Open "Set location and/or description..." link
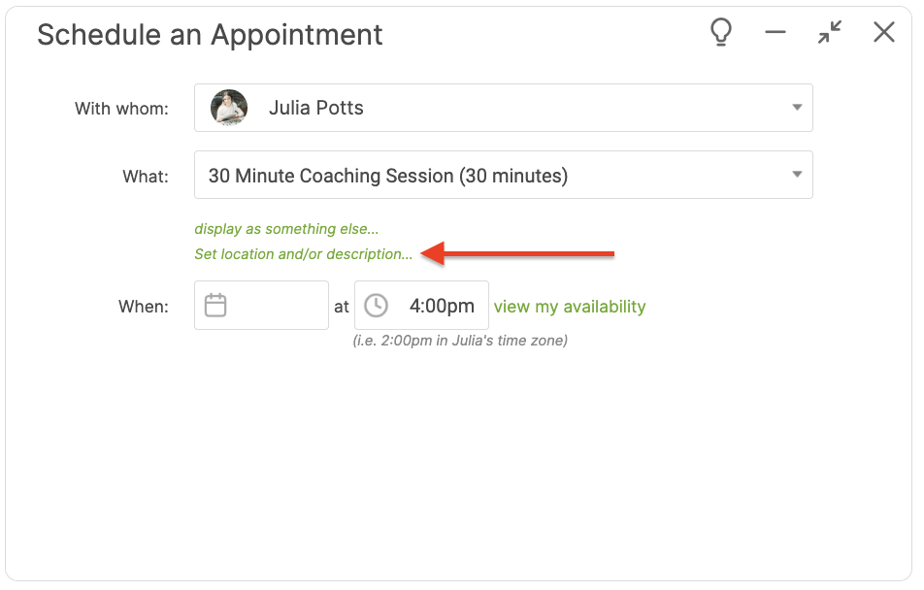This screenshot has width=924, height=590. 303,254
